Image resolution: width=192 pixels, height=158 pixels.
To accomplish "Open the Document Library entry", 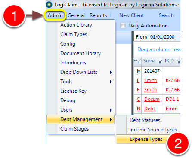I will pos(81,53).
